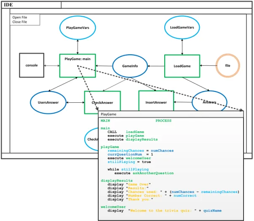Click 'execute welcomeUser' line
Image resolution: width=254 pixels, height=221 pixels.
(x=129, y=158)
